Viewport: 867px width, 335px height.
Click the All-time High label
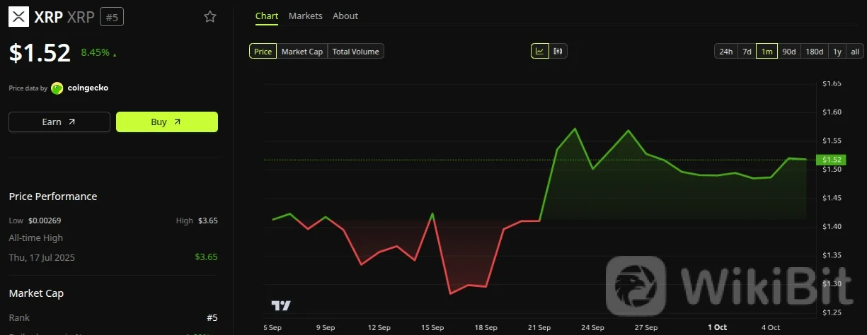(x=35, y=238)
